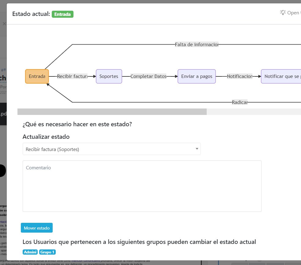Viewport: 301px width, 265px height.
Task: Click the Grupo 1 group badge
Action: coord(47,252)
